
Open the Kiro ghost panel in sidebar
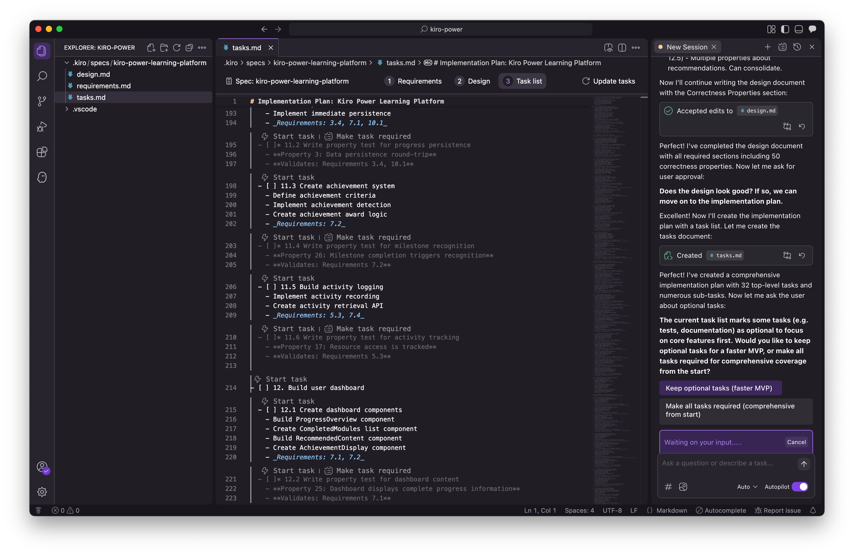pos(42,177)
